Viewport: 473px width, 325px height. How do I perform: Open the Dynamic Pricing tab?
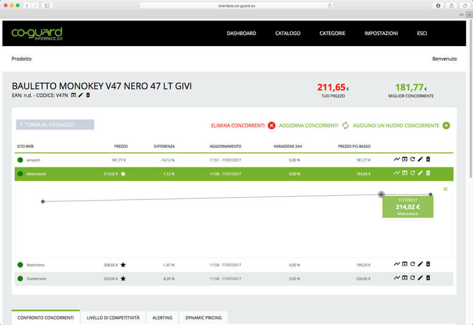click(x=204, y=318)
